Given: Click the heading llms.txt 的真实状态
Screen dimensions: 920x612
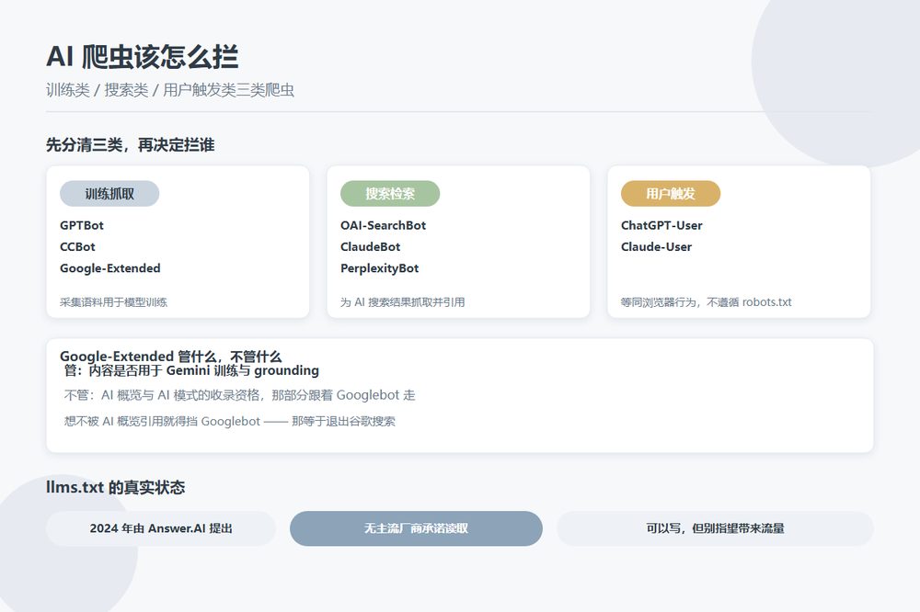Looking at the screenshot, I should coord(116,487).
